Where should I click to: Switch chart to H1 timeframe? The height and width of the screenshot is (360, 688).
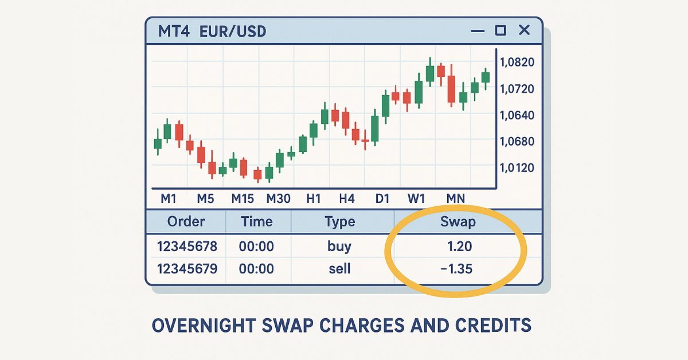[313, 199]
